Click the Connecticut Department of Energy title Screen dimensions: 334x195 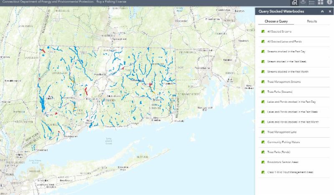click(48, 2)
